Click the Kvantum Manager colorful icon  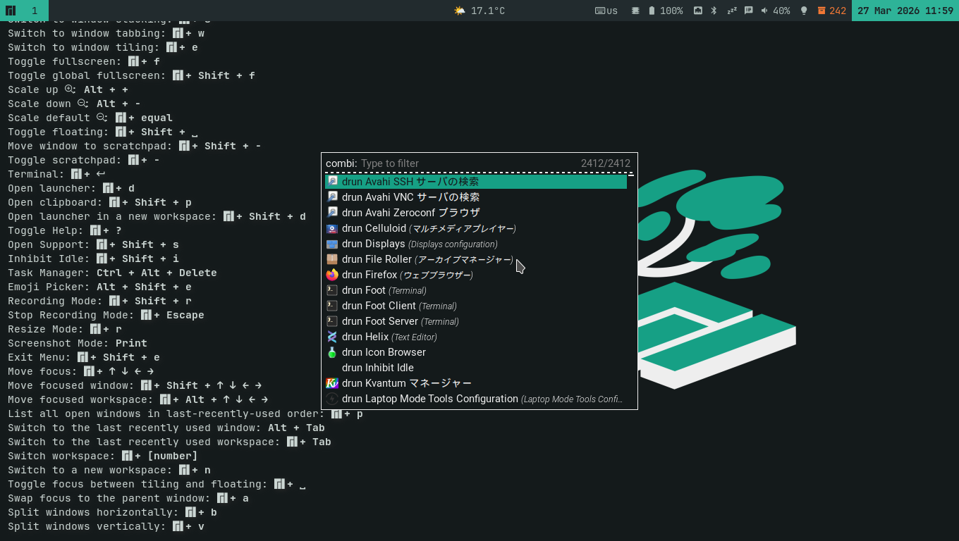click(332, 383)
